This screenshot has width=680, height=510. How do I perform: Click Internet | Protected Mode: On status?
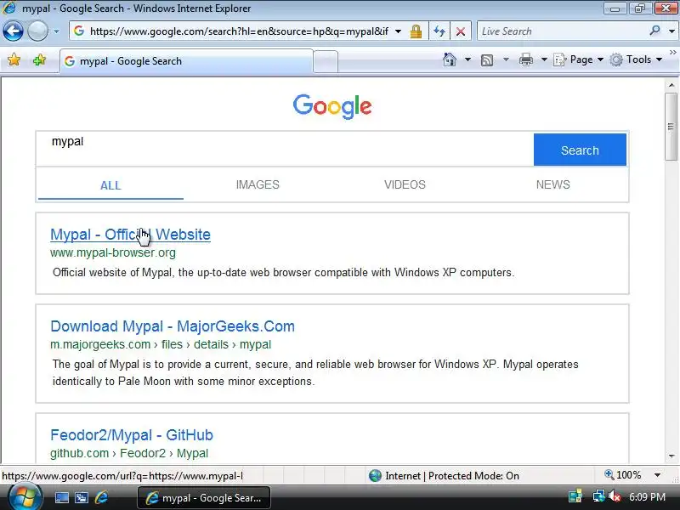point(452,476)
